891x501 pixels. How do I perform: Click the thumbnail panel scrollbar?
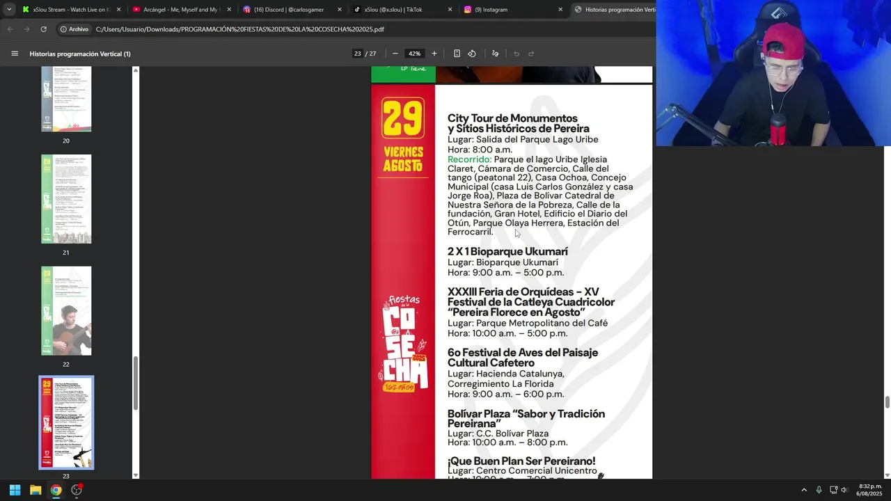(x=136, y=383)
